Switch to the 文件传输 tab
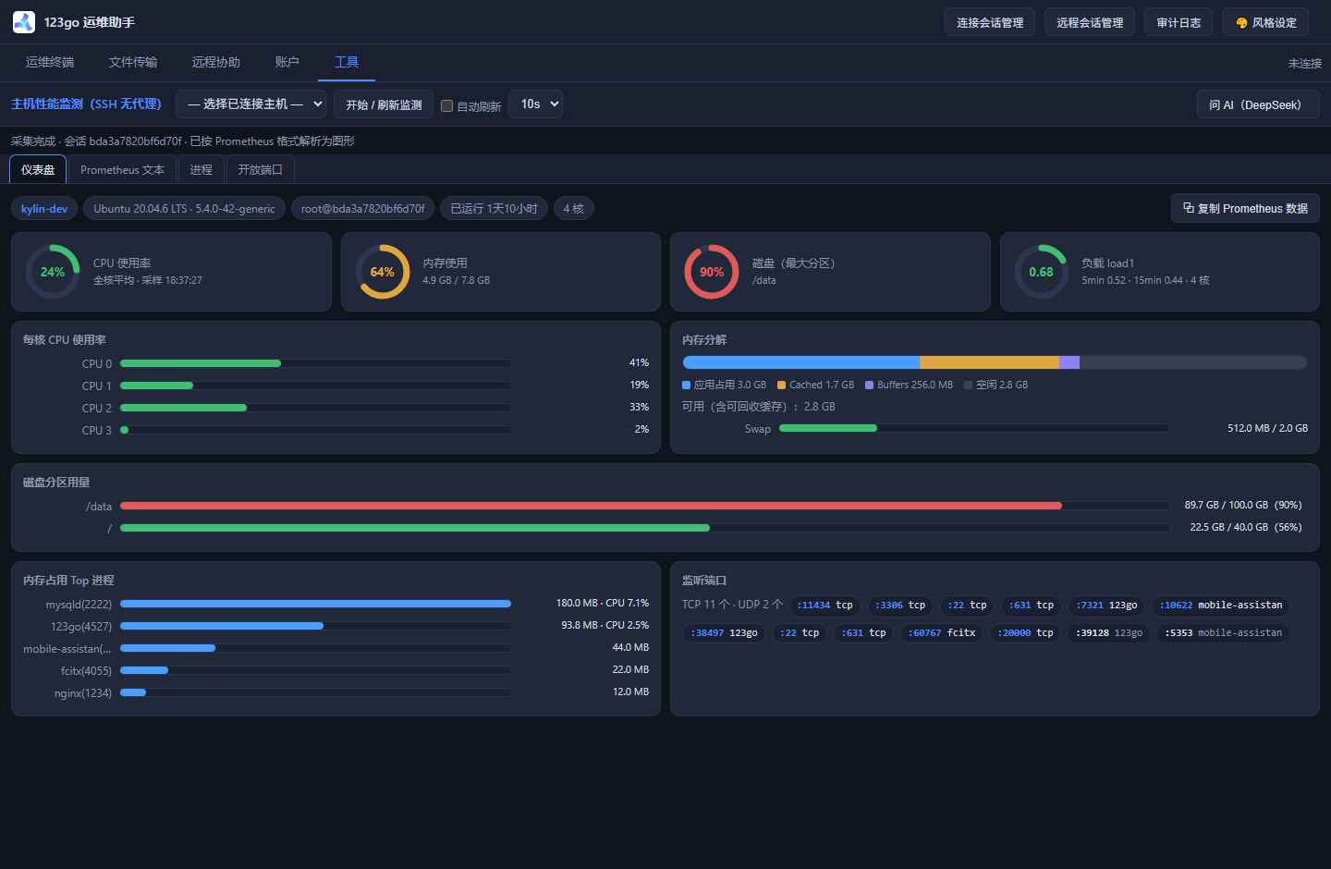 [x=133, y=62]
